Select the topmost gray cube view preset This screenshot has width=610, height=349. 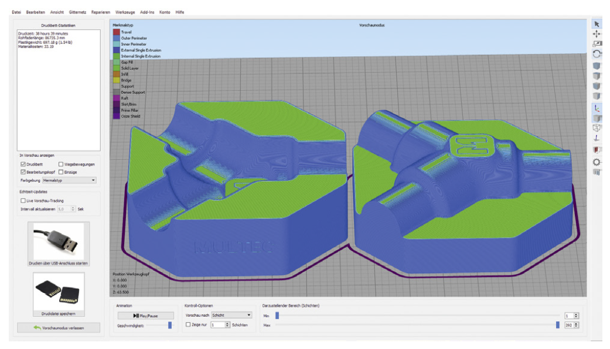(x=597, y=66)
